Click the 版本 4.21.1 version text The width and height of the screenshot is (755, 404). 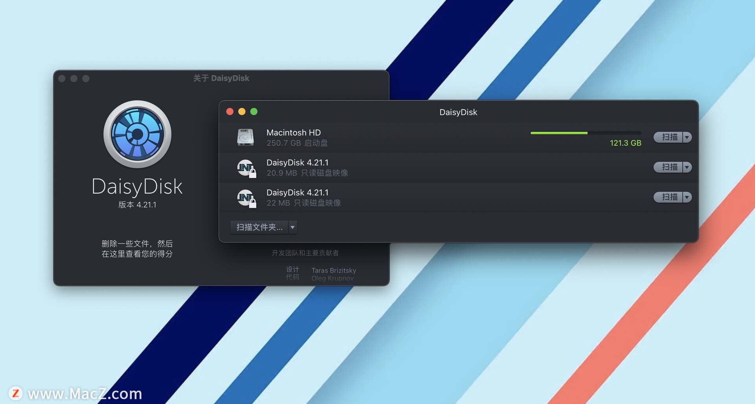137,205
